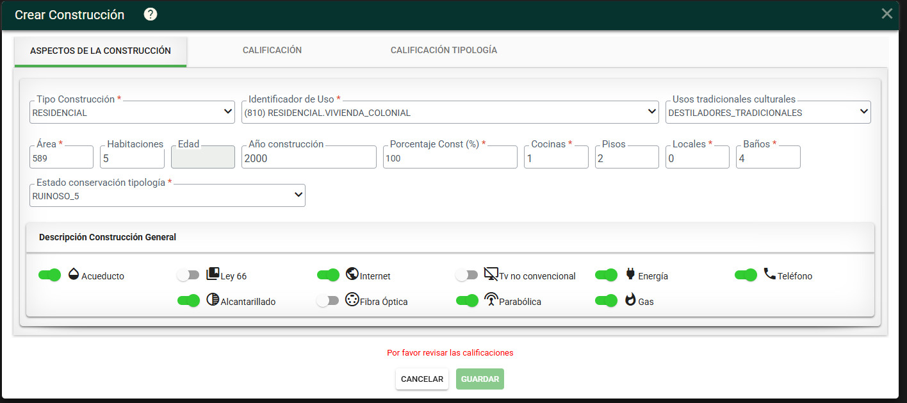Viewport: 907px width, 403px height.
Task: Click the Año construcción field
Action: pos(309,157)
